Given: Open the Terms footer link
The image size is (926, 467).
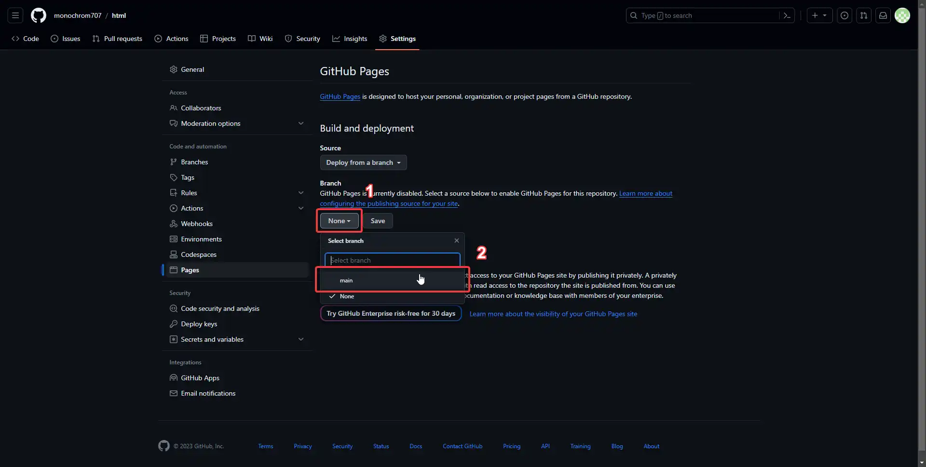Looking at the screenshot, I should point(265,446).
